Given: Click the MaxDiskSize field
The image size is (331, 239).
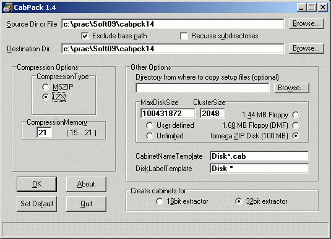Looking at the screenshot, I should tap(168, 114).
